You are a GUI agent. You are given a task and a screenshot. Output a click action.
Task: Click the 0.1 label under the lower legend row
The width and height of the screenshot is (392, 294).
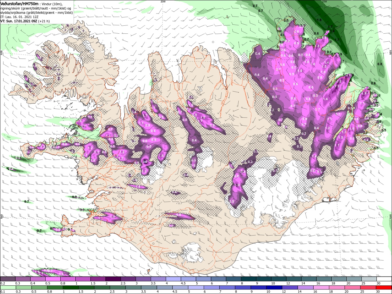tap(2, 292)
